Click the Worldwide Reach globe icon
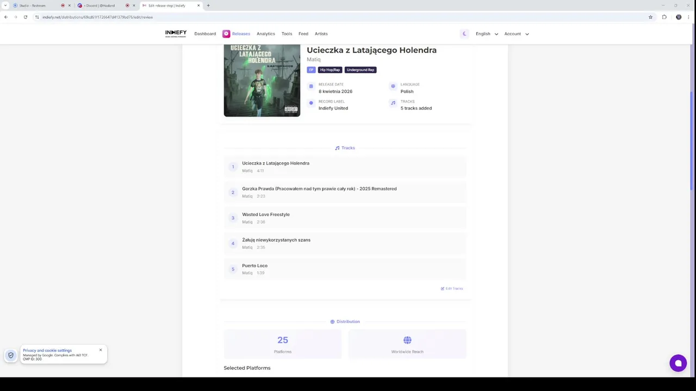This screenshot has height=391, width=696. (407, 340)
